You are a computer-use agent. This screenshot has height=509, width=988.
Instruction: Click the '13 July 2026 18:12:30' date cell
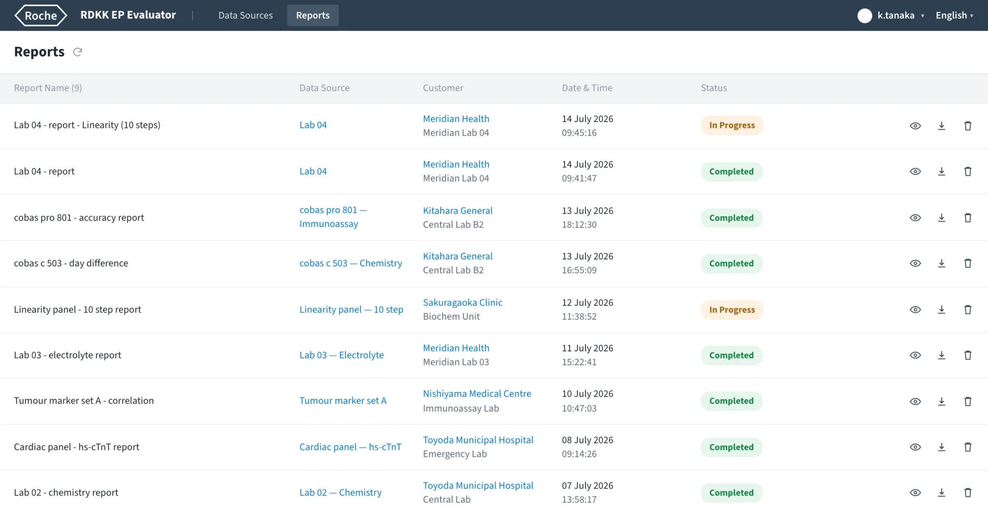[x=587, y=217]
